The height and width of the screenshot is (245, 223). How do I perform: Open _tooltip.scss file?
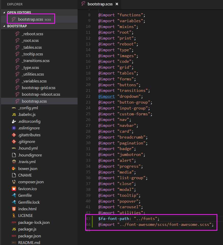[x=32, y=54]
